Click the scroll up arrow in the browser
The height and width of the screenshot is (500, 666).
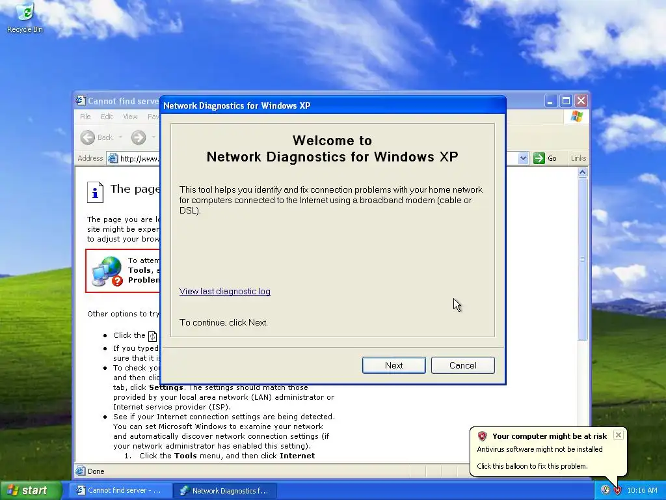(583, 172)
